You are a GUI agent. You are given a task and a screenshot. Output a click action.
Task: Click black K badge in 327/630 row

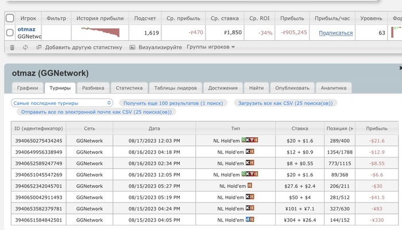point(248,208)
